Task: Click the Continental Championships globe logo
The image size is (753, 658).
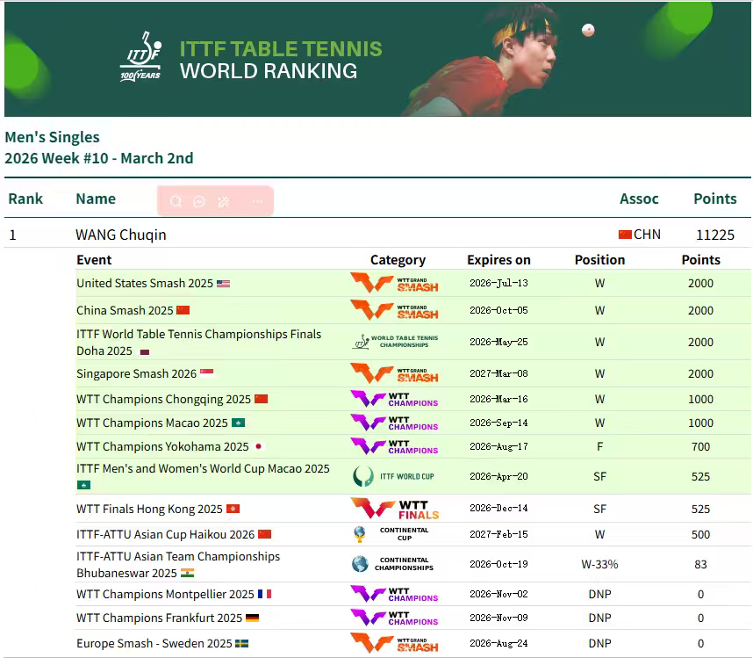Action: [x=392, y=564]
